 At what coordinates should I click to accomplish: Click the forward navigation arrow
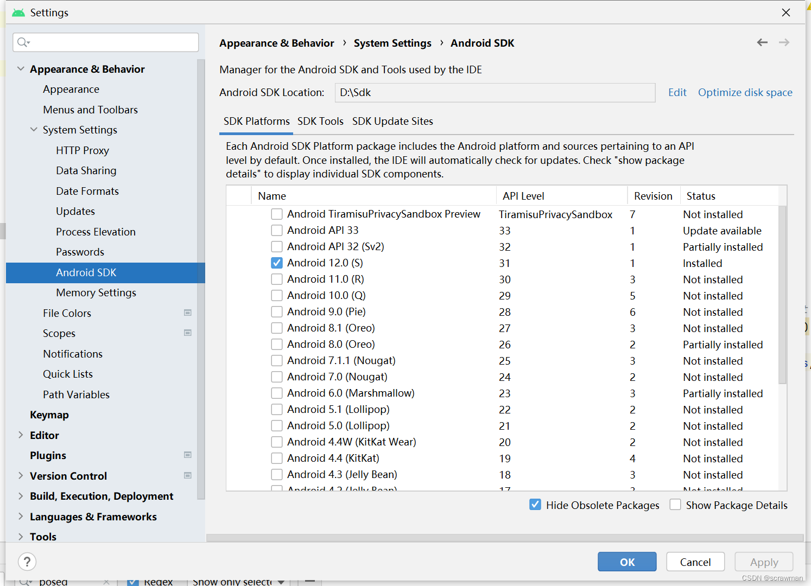pos(784,42)
